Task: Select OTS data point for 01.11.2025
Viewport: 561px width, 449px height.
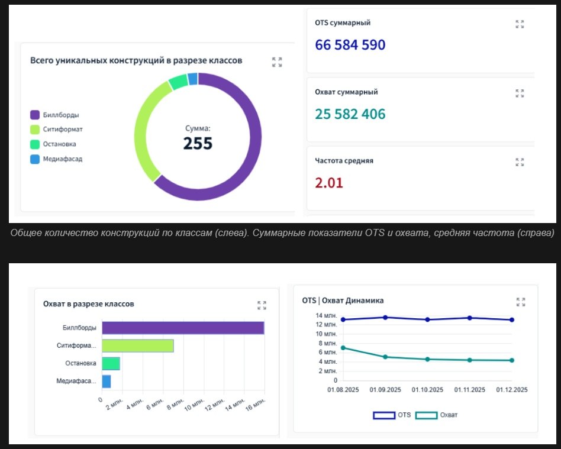Action: coord(470,318)
